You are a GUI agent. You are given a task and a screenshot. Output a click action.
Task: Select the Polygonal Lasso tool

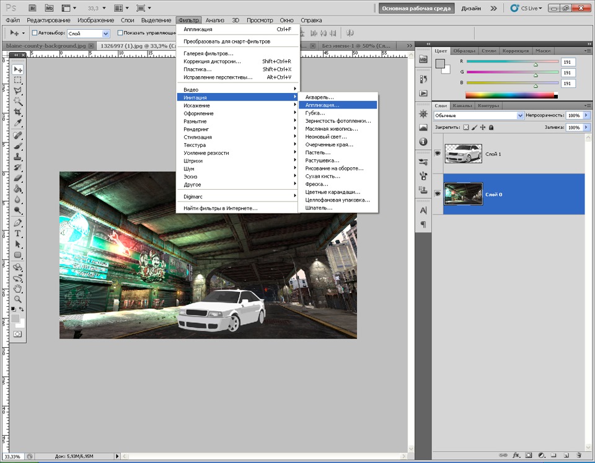coord(17,90)
